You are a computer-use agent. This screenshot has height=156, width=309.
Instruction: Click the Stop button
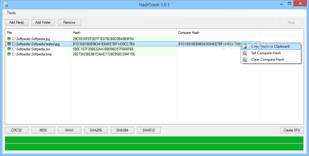pos(292,22)
